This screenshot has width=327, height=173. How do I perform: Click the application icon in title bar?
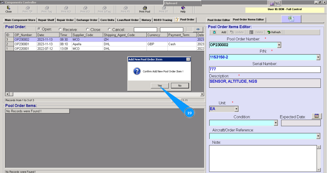tap(2, 2)
